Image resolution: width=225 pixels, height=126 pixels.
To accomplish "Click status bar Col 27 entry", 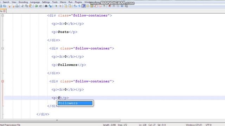I will click(x=152, y=125).
